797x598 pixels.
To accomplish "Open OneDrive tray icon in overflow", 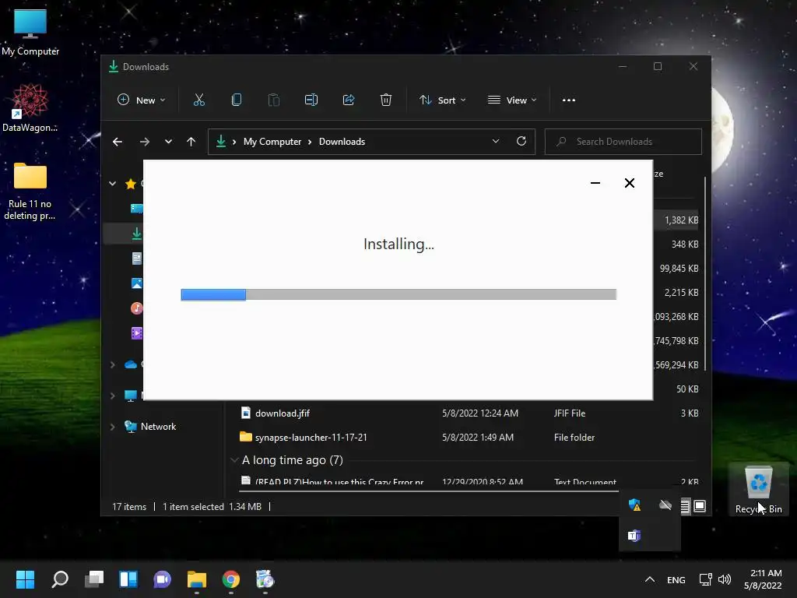I will (x=665, y=505).
